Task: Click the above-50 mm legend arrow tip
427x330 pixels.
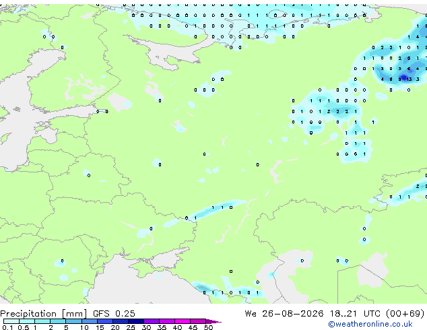Action: [x=213, y=321]
